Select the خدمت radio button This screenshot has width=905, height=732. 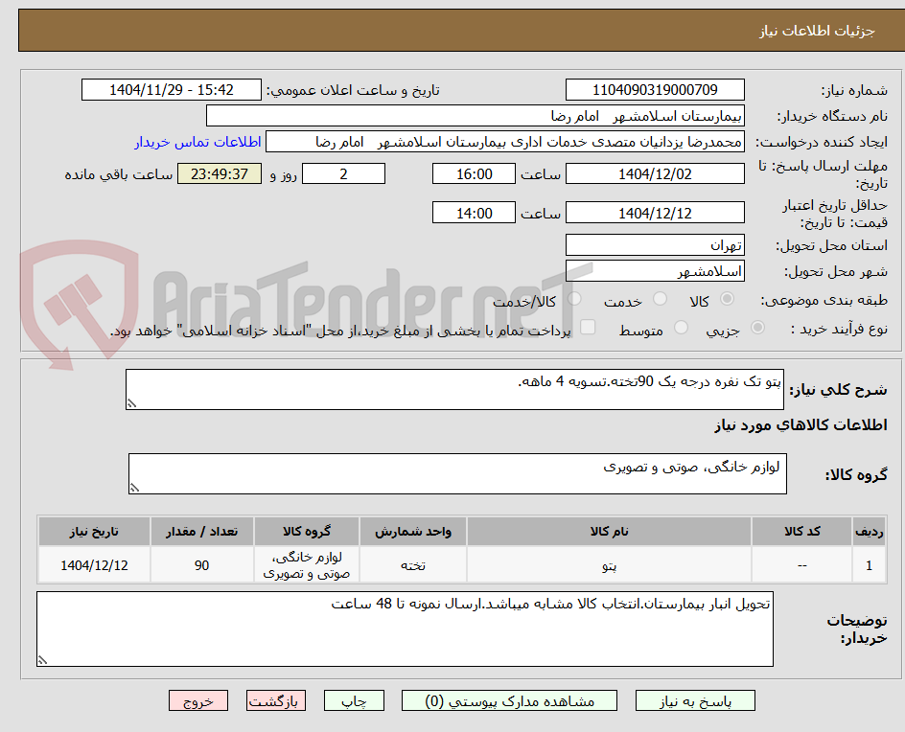click(660, 299)
